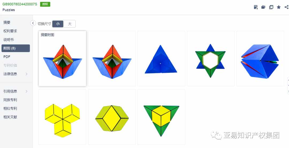Viewport: 289px width, 148px height.
Task: Expand the 法律信息 submenu arrow
Action: click(x=26, y=74)
